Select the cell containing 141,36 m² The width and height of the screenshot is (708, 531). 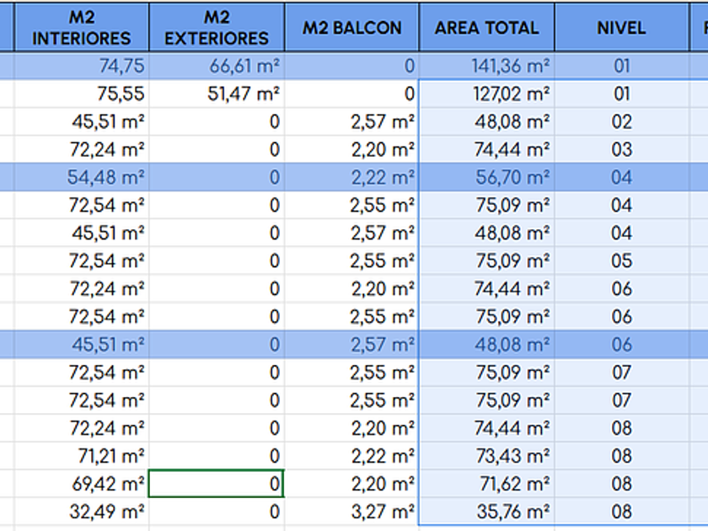coord(486,66)
